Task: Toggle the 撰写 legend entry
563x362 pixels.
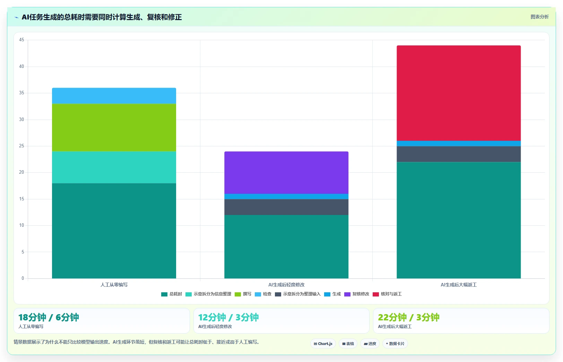Action: (x=243, y=294)
